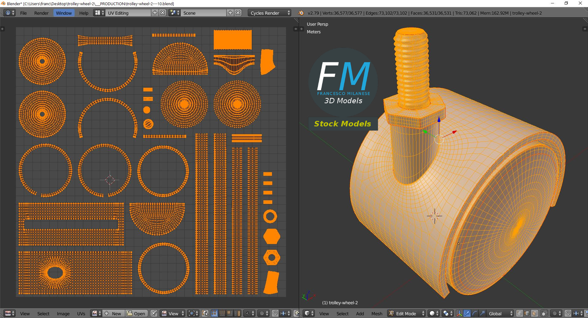588x318 pixels.
Task: Open the File menu
Action: pos(23,13)
